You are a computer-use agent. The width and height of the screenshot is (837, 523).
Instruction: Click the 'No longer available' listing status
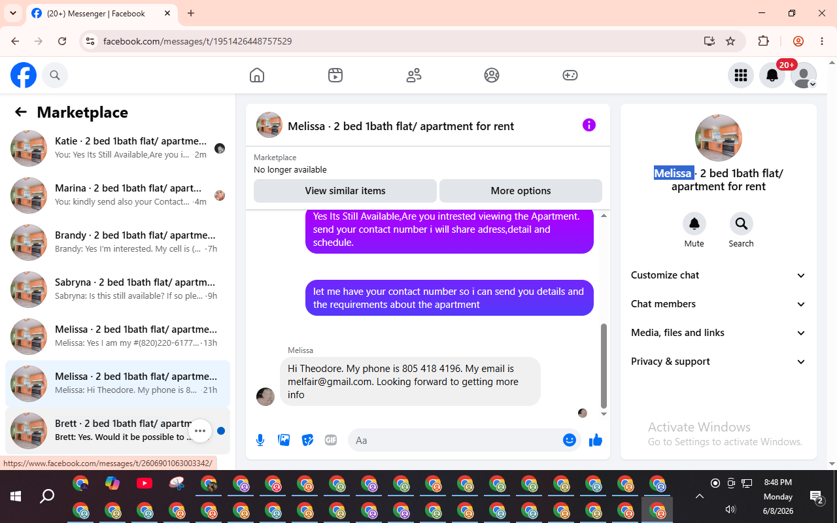point(290,169)
